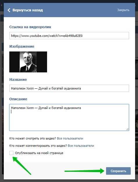138x182 pixels.
Task: Click the video link URL field
Action: tap(69, 36)
